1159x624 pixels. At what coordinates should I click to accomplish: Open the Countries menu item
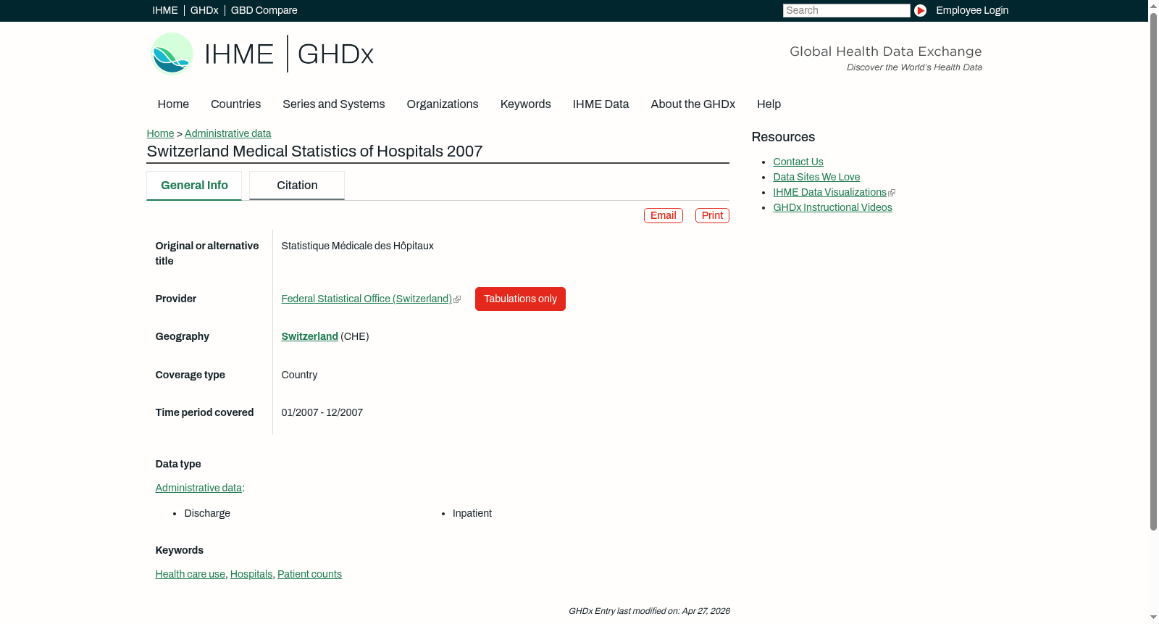point(235,104)
